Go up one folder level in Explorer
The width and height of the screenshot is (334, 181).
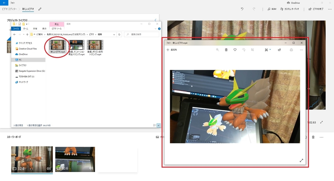tap(27, 35)
